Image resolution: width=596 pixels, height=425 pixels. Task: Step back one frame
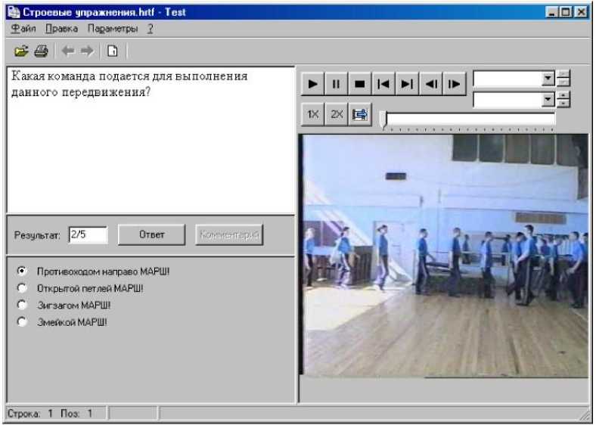tap(430, 84)
